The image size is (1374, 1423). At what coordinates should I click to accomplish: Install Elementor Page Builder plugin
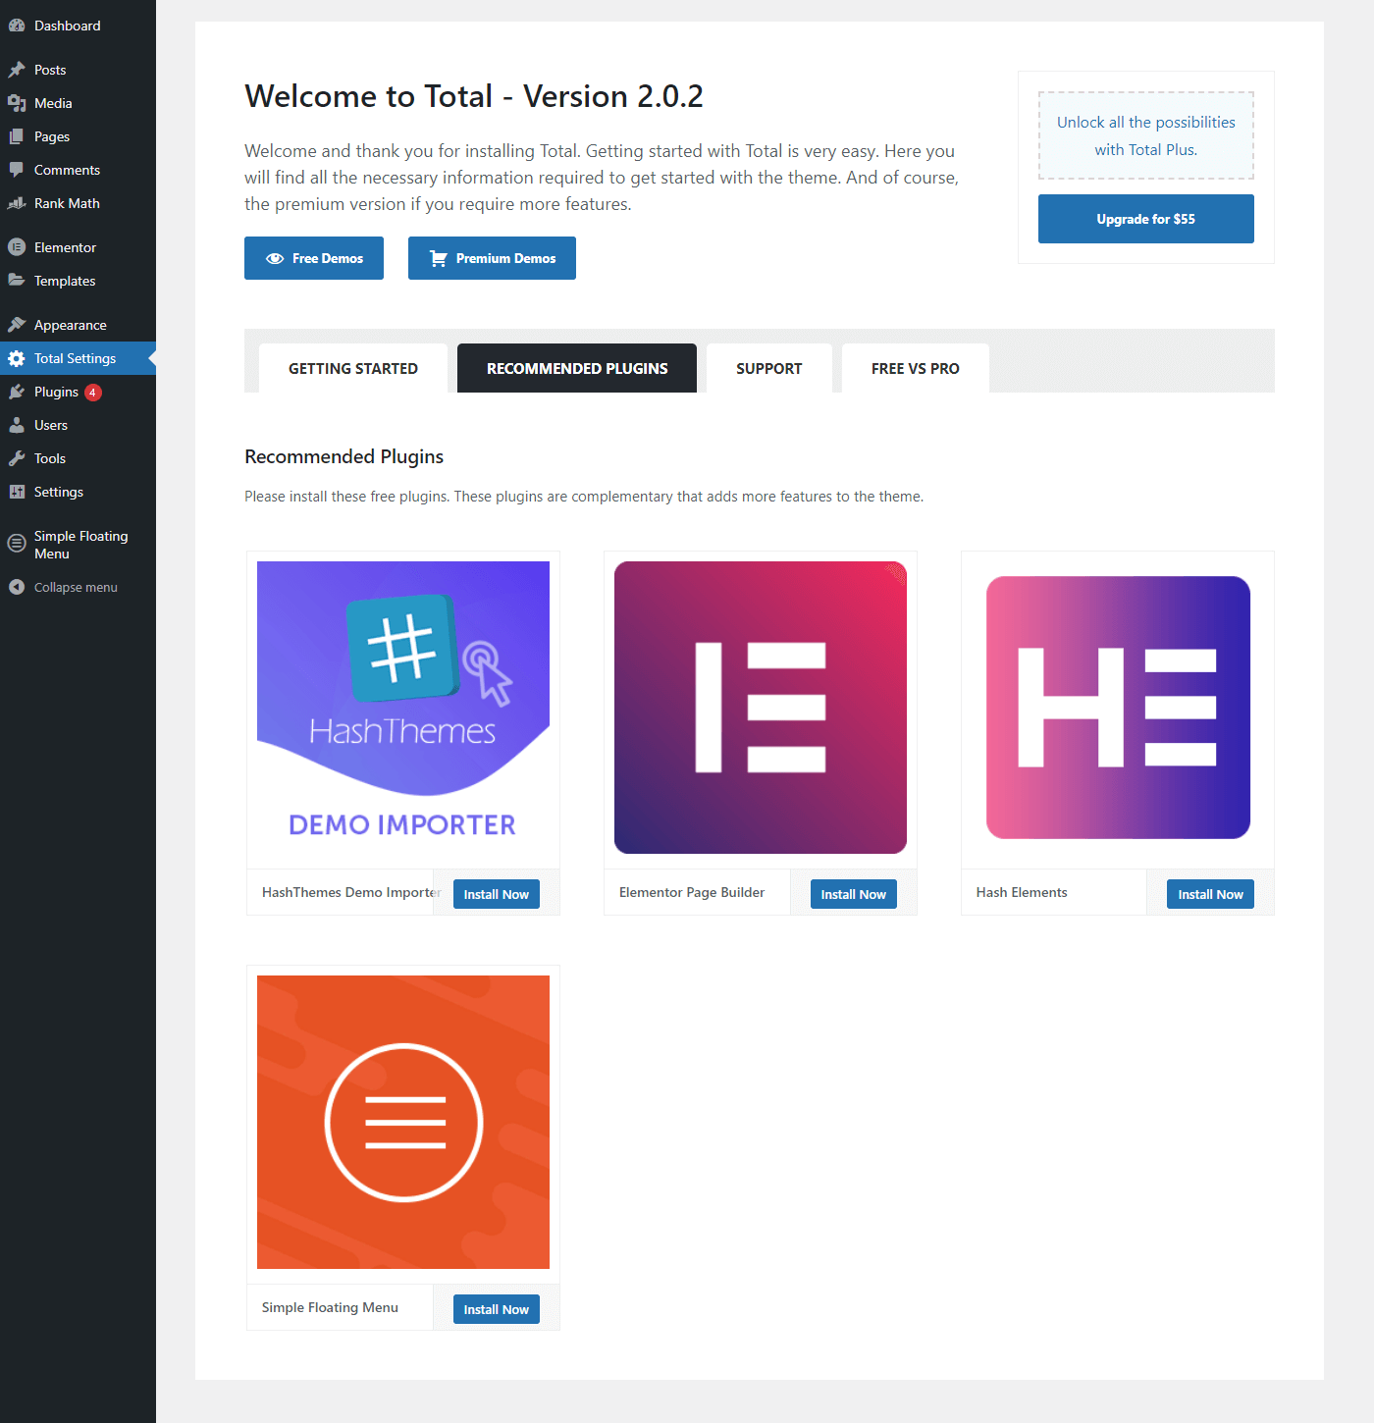coord(854,894)
